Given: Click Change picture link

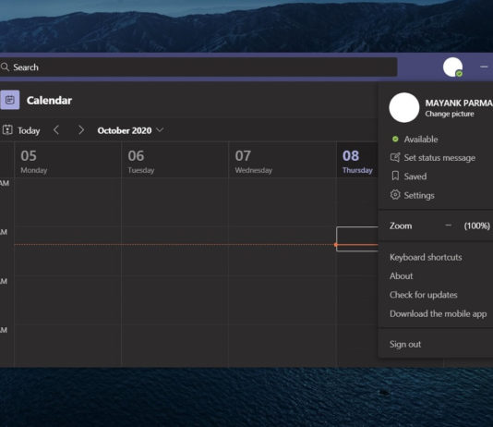Looking at the screenshot, I should pyautogui.click(x=450, y=114).
